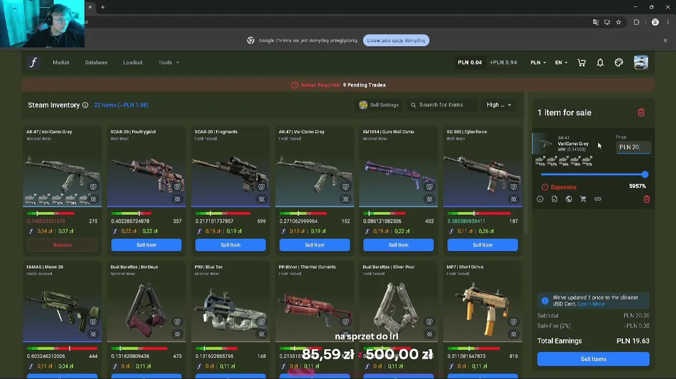Image resolution: width=676 pixels, height=379 pixels.
Task: Delete all items for sale trash icon
Action: point(641,113)
